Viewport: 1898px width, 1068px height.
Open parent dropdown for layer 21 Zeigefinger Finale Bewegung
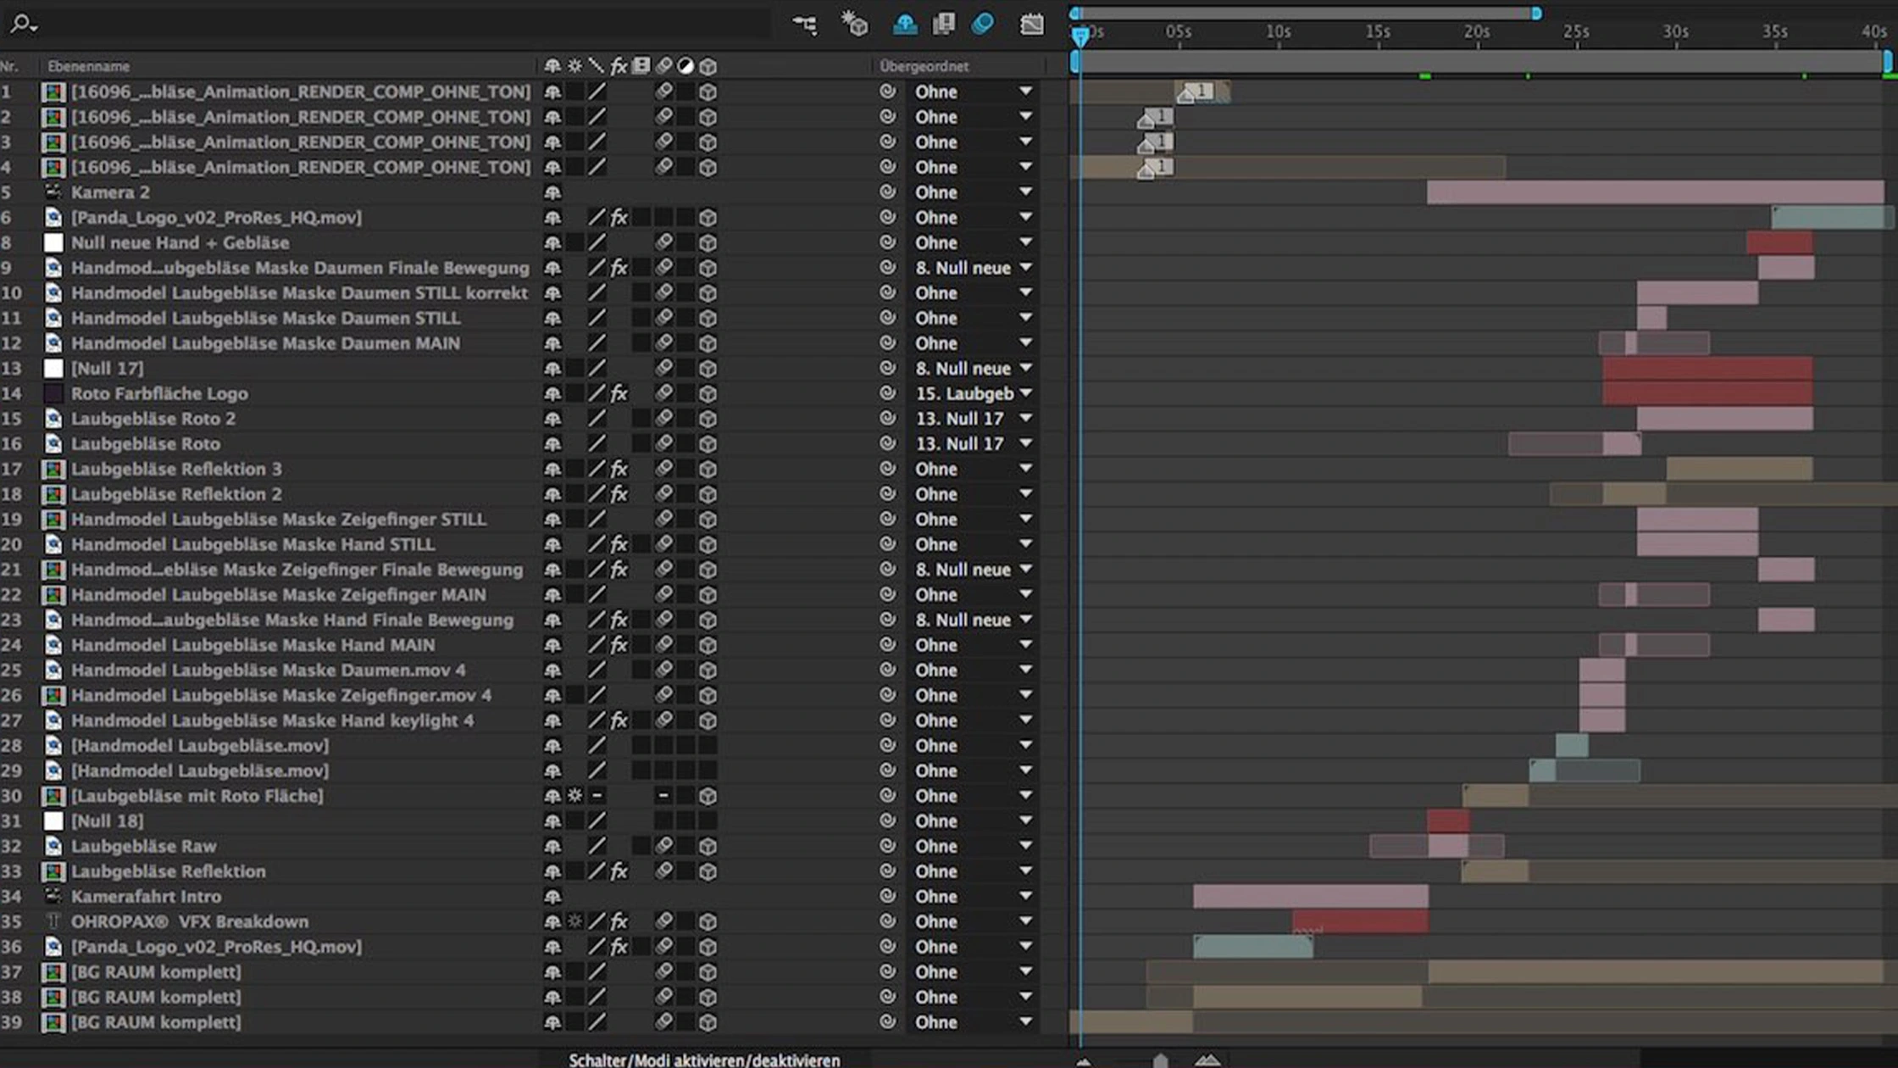tap(973, 570)
